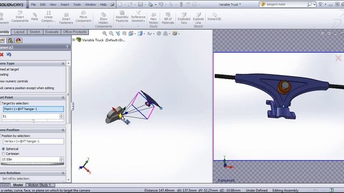
Task: Collapse the Camera Rotation section
Action: [x=63, y=173]
